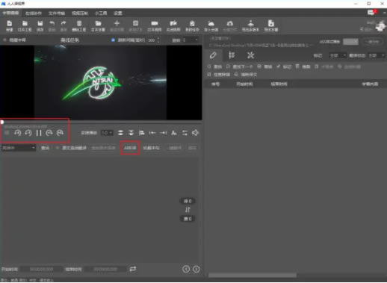
Task: Click the swap start/end time icon
Action: click(133, 269)
